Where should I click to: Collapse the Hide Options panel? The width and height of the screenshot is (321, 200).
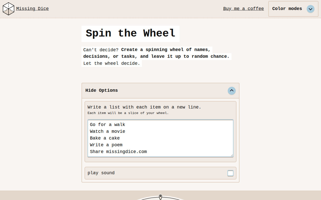pos(160,90)
